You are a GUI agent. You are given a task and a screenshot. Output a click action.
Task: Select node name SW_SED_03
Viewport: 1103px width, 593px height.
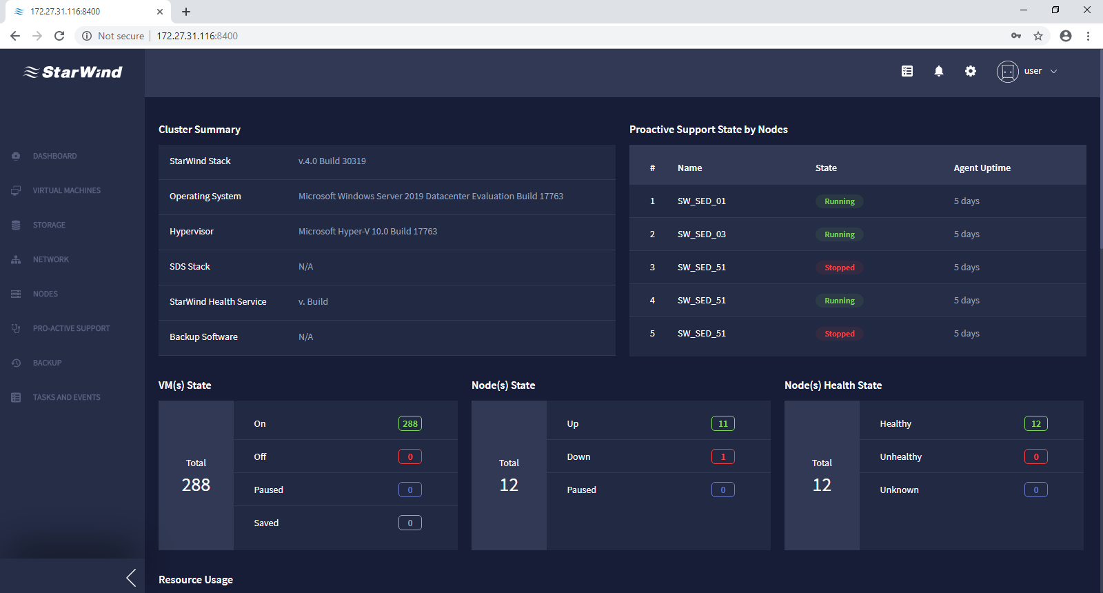coord(702,234)
